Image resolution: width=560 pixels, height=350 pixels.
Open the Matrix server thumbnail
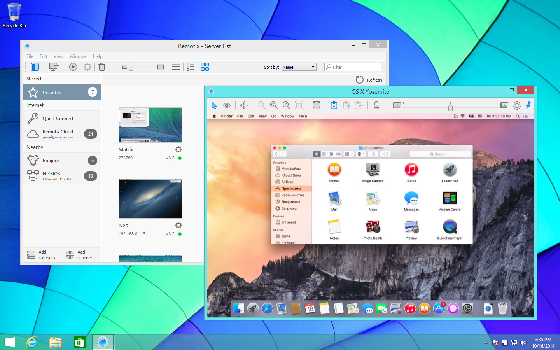(150, 125)
